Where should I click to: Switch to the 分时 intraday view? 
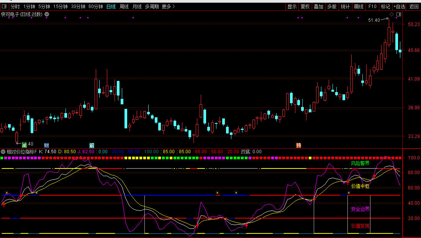click(15, 6)
